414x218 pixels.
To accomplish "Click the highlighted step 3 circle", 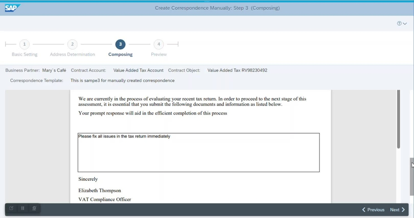I will pos(120,44).
